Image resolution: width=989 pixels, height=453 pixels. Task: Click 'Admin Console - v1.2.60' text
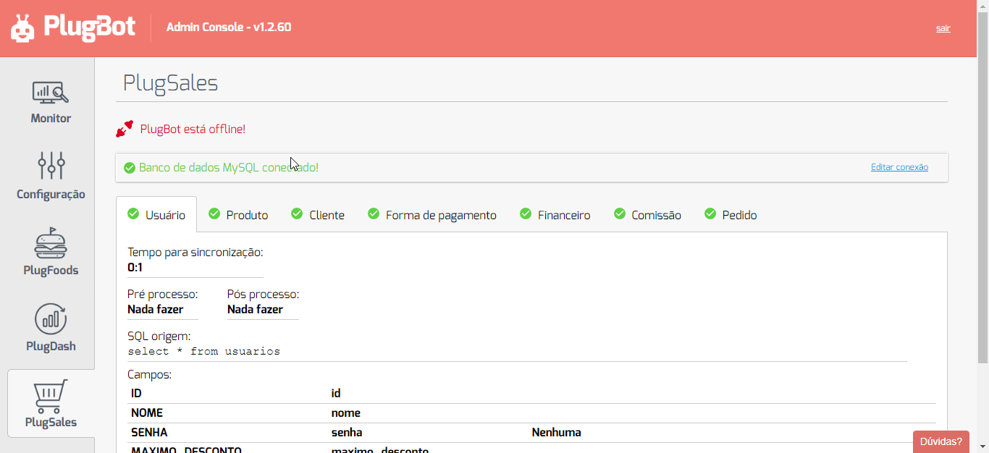pyautogui.click(x=229, y=27)
